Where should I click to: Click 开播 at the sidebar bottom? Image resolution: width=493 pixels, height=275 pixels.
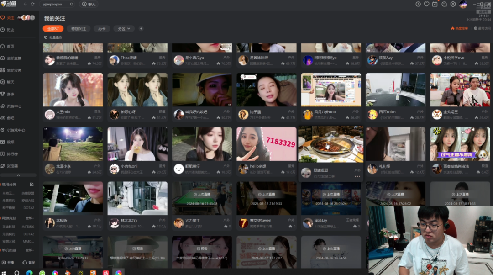pos(8,262)
